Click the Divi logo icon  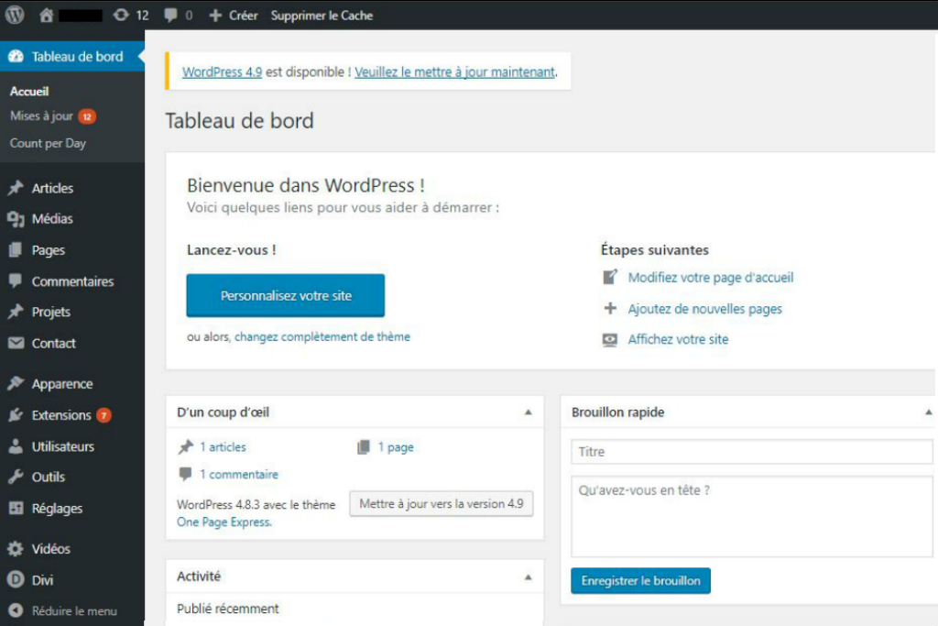16,579
